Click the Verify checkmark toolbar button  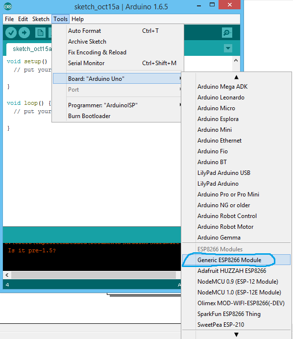coord(11,33)
